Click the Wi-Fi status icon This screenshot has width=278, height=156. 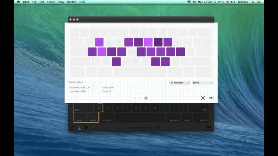(x=189, y=2)
